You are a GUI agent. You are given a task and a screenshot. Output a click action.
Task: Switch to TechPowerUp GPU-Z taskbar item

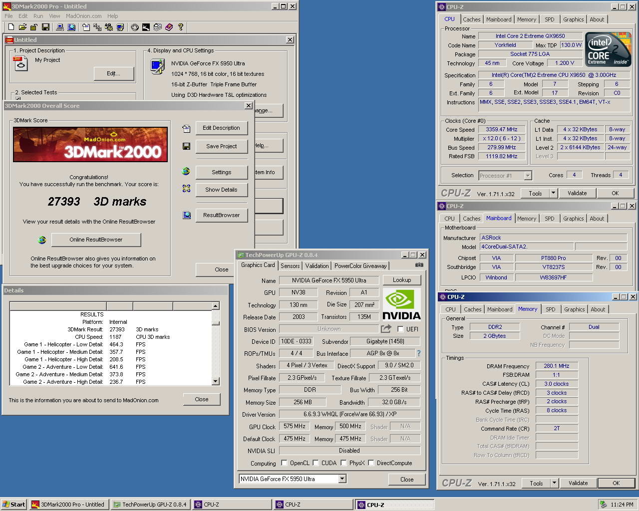(150, 505)
